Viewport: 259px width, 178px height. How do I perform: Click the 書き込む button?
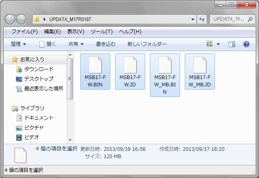(105, 44)
